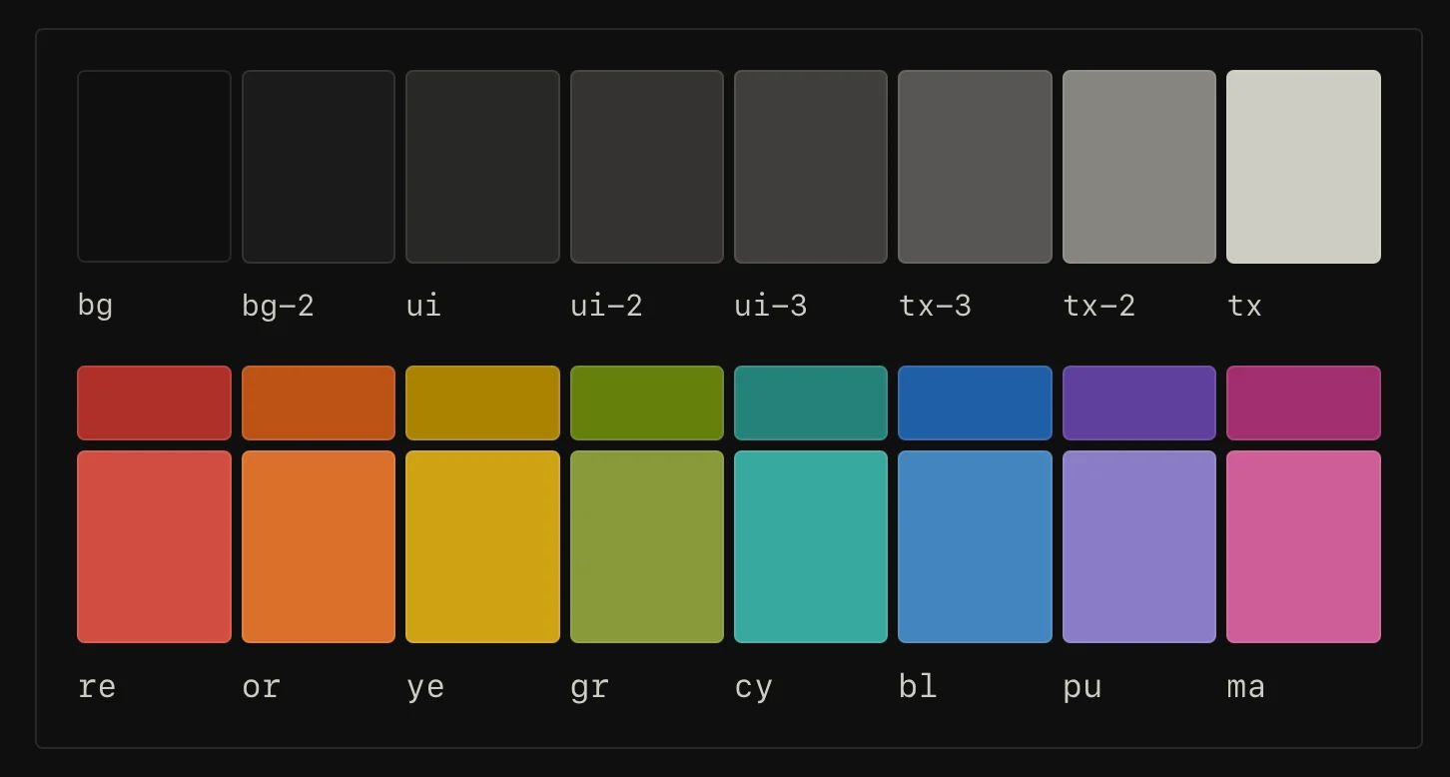Select the dark purple swatch above pu

(x=1139, y=402)
